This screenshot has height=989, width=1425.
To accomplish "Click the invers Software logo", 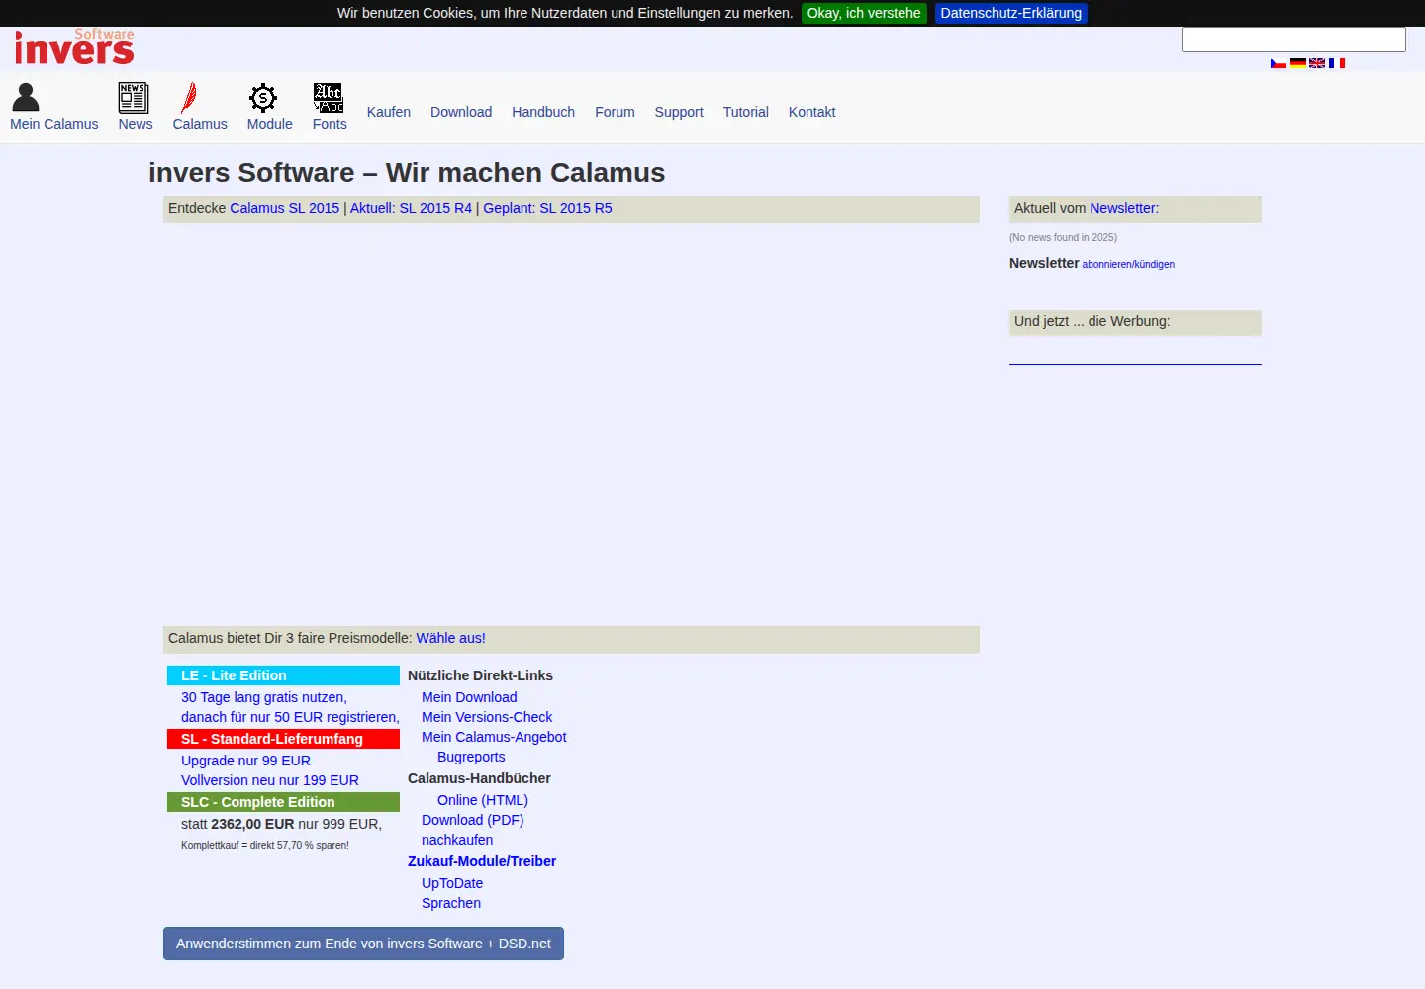I will (74, 46).
